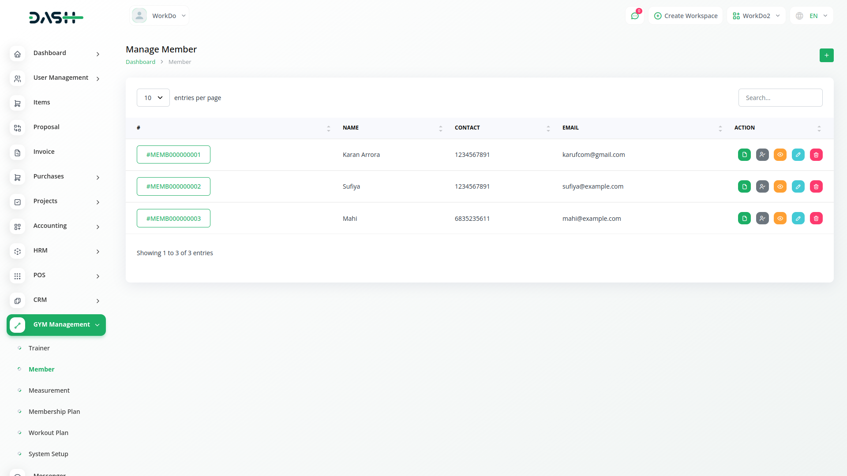This screenshot has height=476, width=847.
Task: Open the WorkDo2 workspace dropdown
Action: (x=756, y=16)
